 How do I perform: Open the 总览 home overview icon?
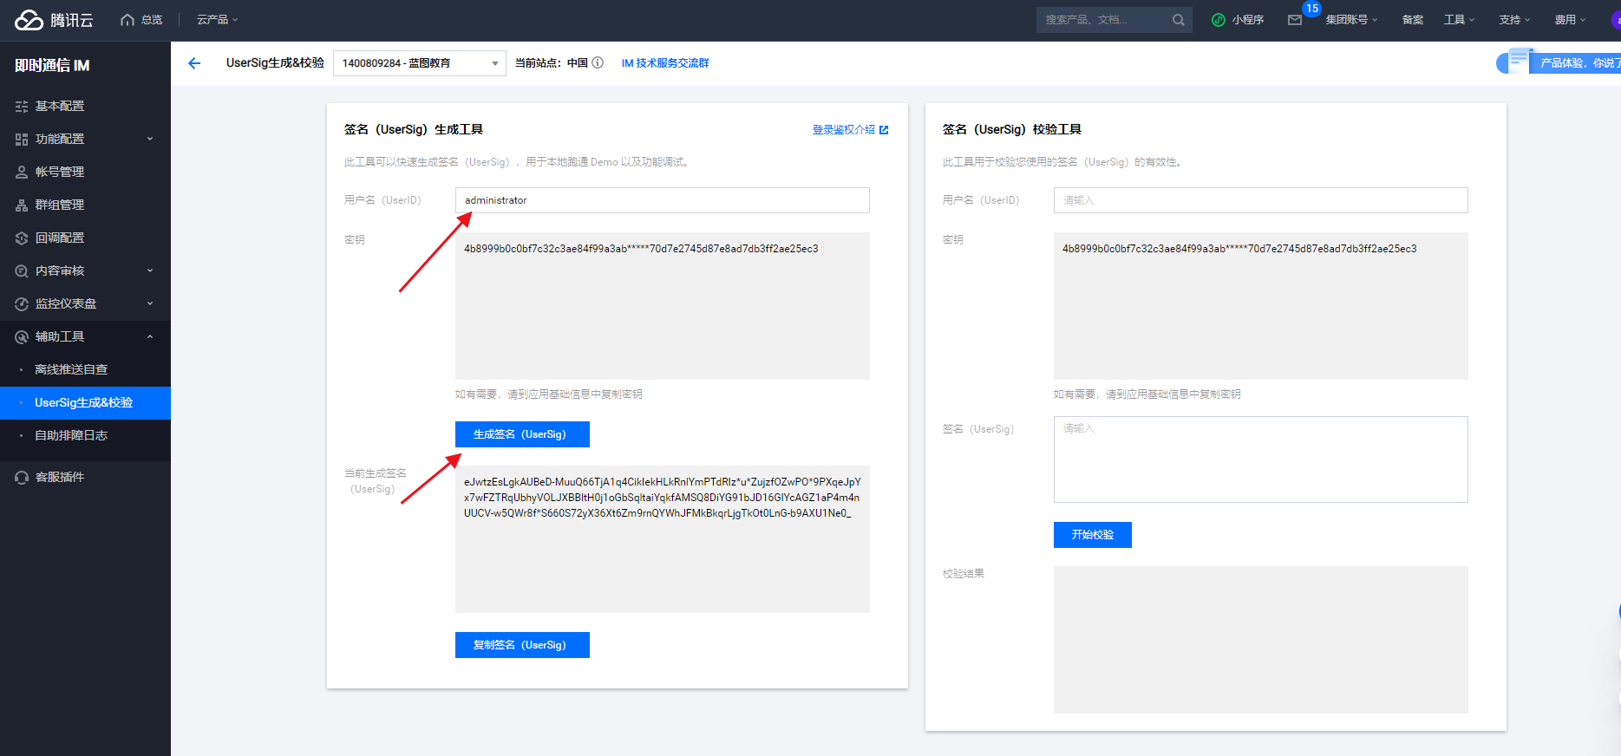coord(127,20)
